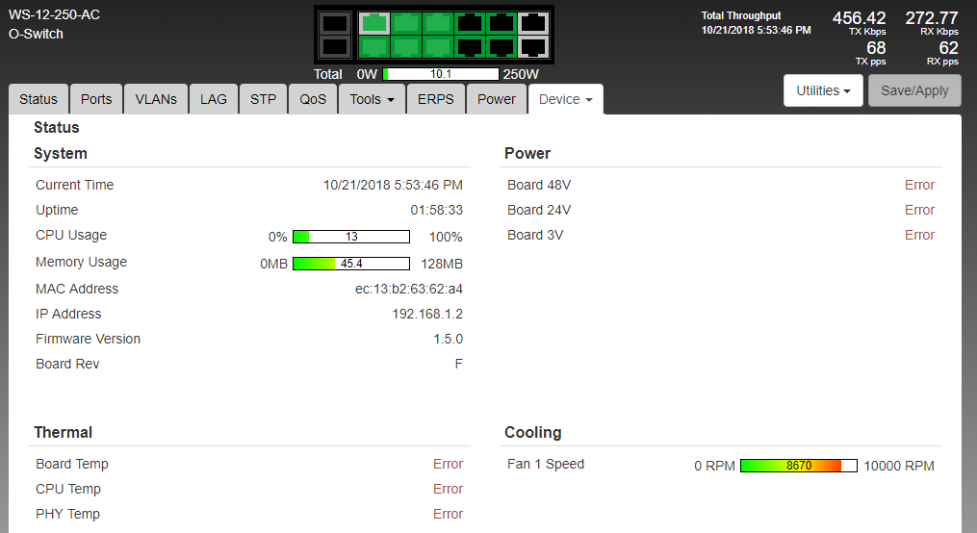Click the third top-row green port
The width and height of the screenshot is (977, 533).
tap(438, 23)
